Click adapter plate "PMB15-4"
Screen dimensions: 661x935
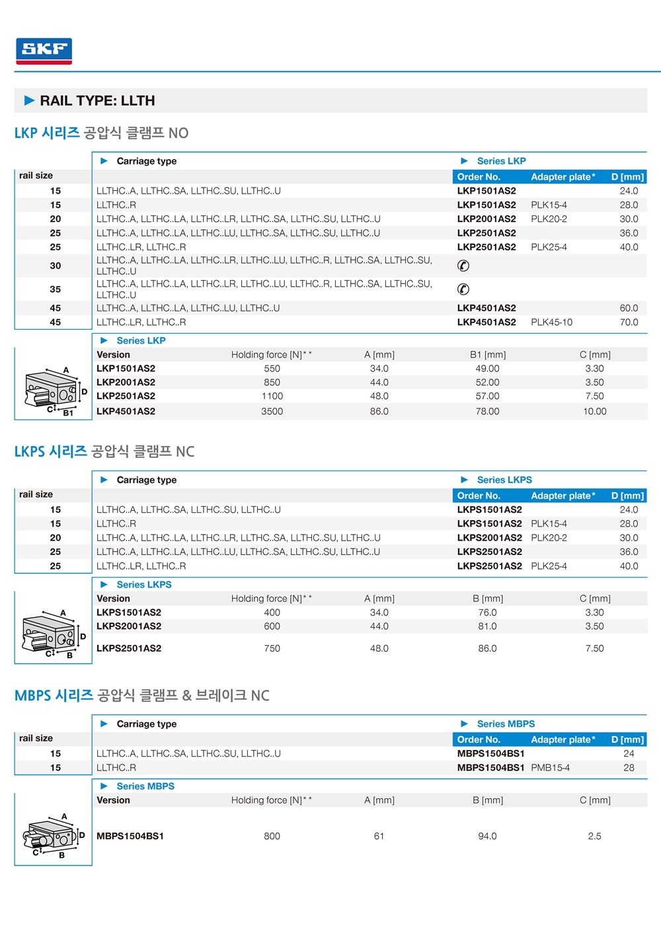[x=550, y=768]
